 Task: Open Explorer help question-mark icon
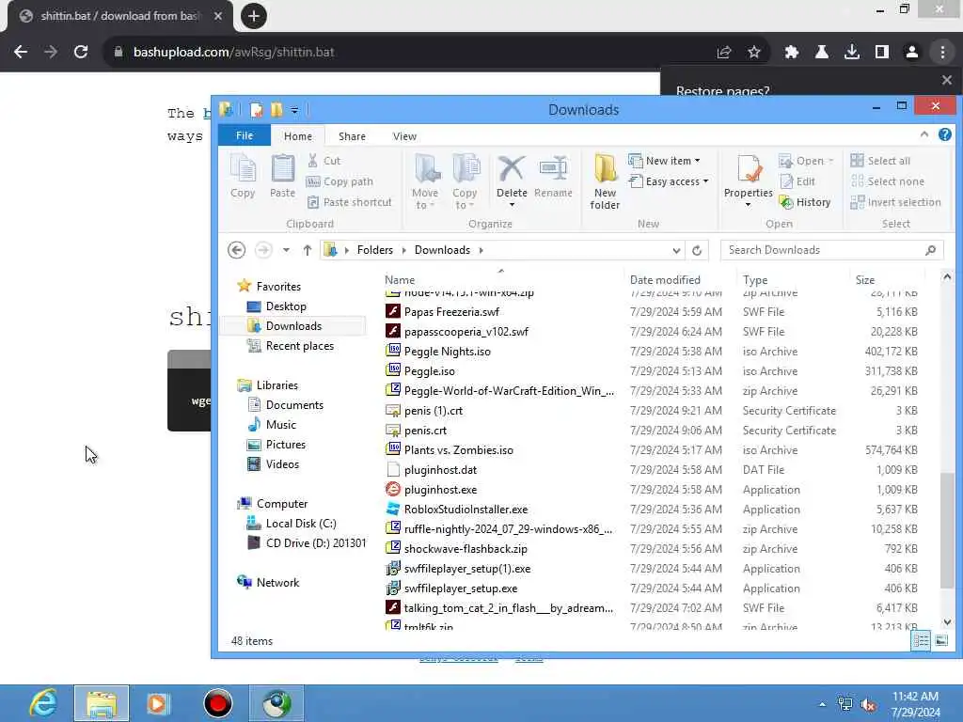[x=944, y=134]
